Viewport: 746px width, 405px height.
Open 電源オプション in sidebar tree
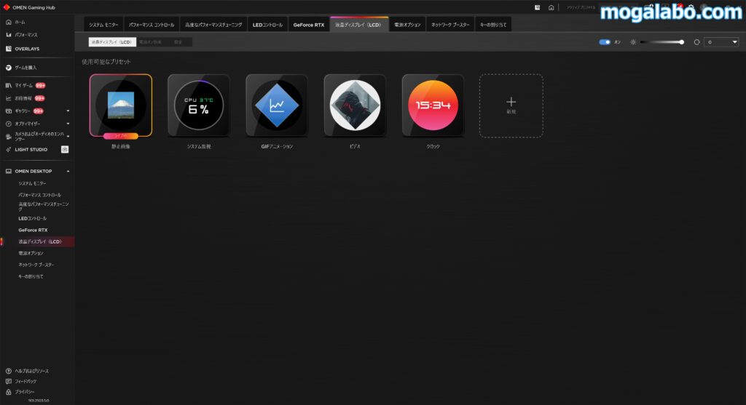31,254
